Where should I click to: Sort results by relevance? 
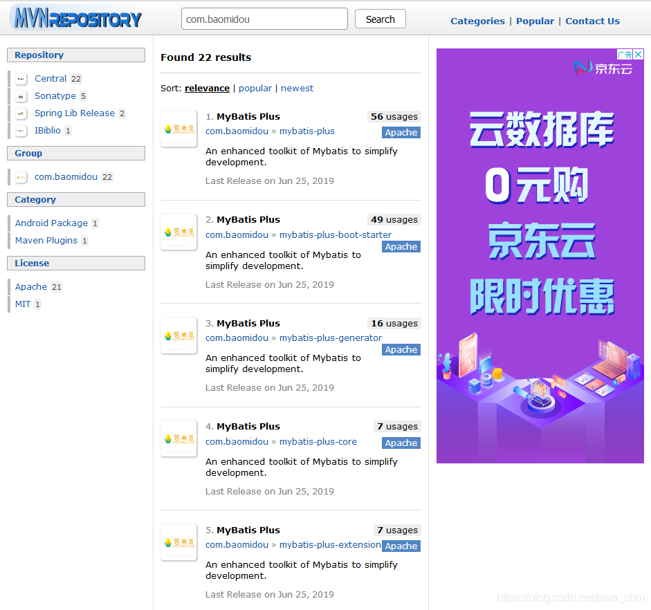coord(207,89)
